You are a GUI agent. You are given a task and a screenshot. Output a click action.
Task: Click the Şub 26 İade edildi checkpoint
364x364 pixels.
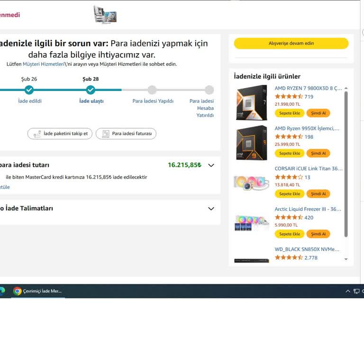click(x=29, y=90)
